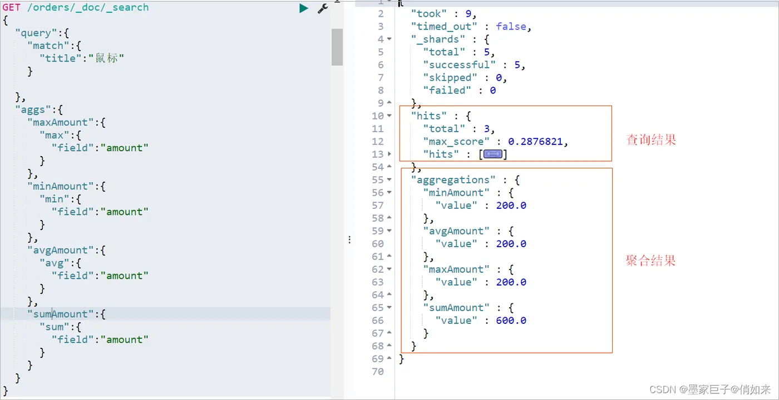Click "avgAmount" key in response pane
The height and width of the screenshot is (400, 779).
coord(456,231)
